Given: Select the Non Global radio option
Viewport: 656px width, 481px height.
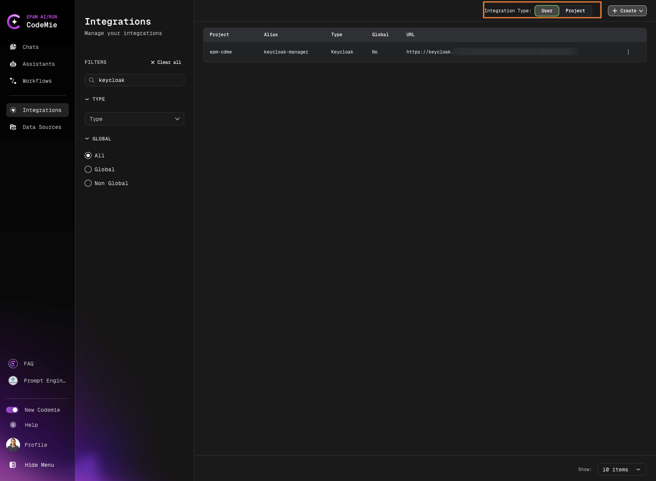Looking at the screenshot, I should coord(88,183).
